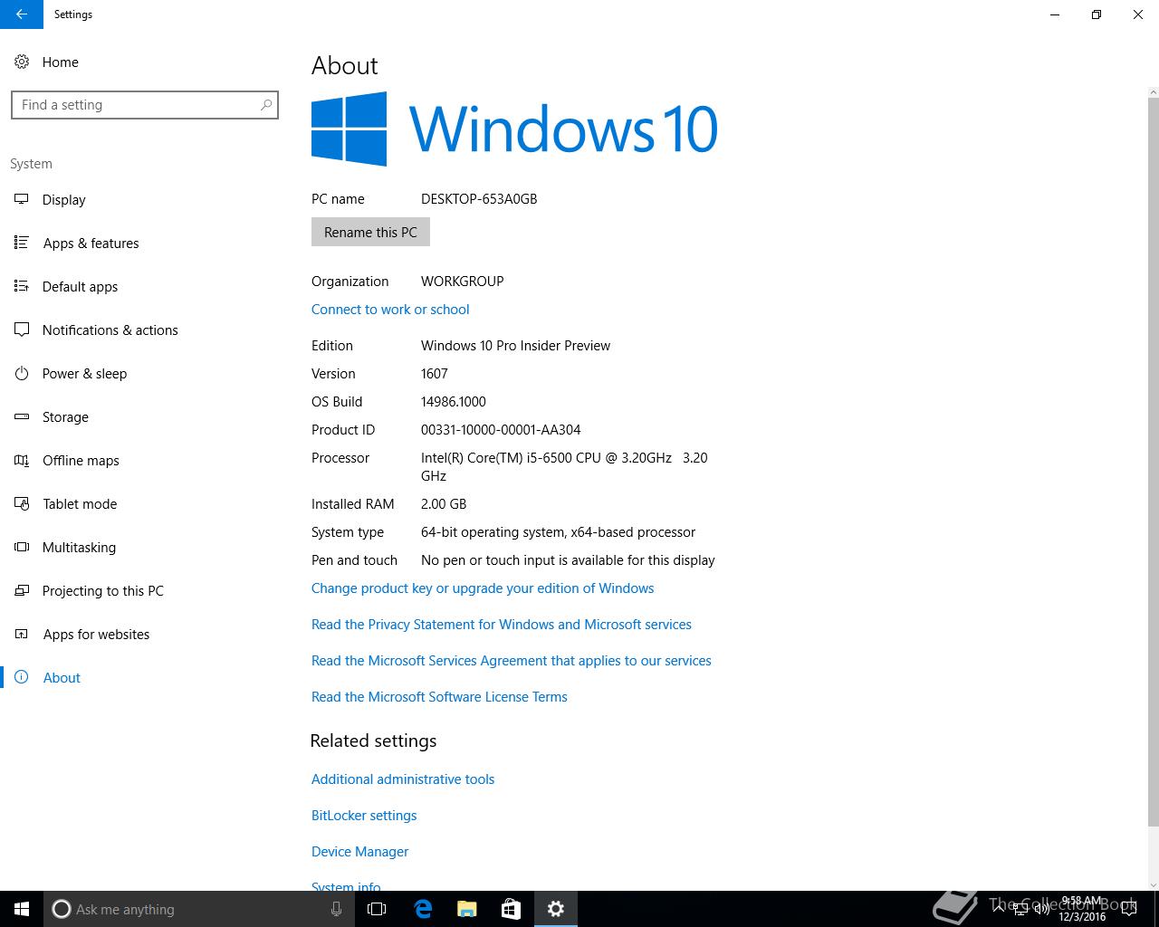Click the Rename this PC button
This screenshot has width=1159, height=927.
click(370, 232)
